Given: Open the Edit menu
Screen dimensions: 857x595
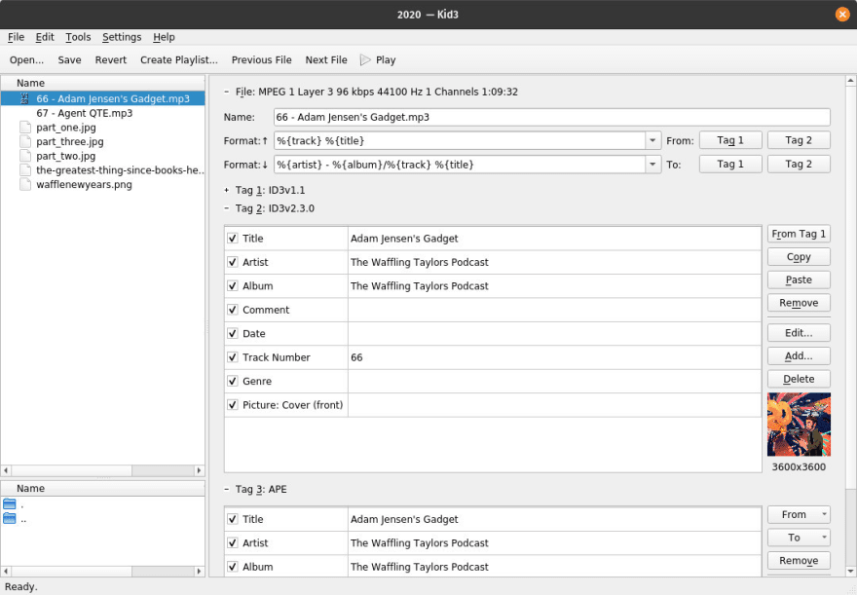Looking at the screenshot, I should tap(45, 37).
